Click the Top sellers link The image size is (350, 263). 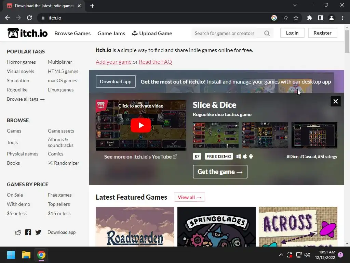point(59,204)
